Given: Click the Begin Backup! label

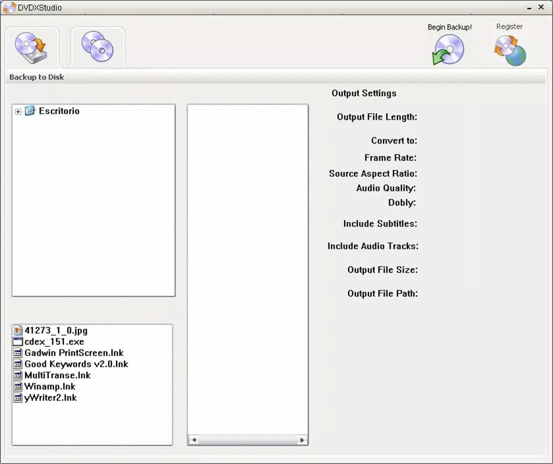Looking at the screenshot, I should [450, 27].
